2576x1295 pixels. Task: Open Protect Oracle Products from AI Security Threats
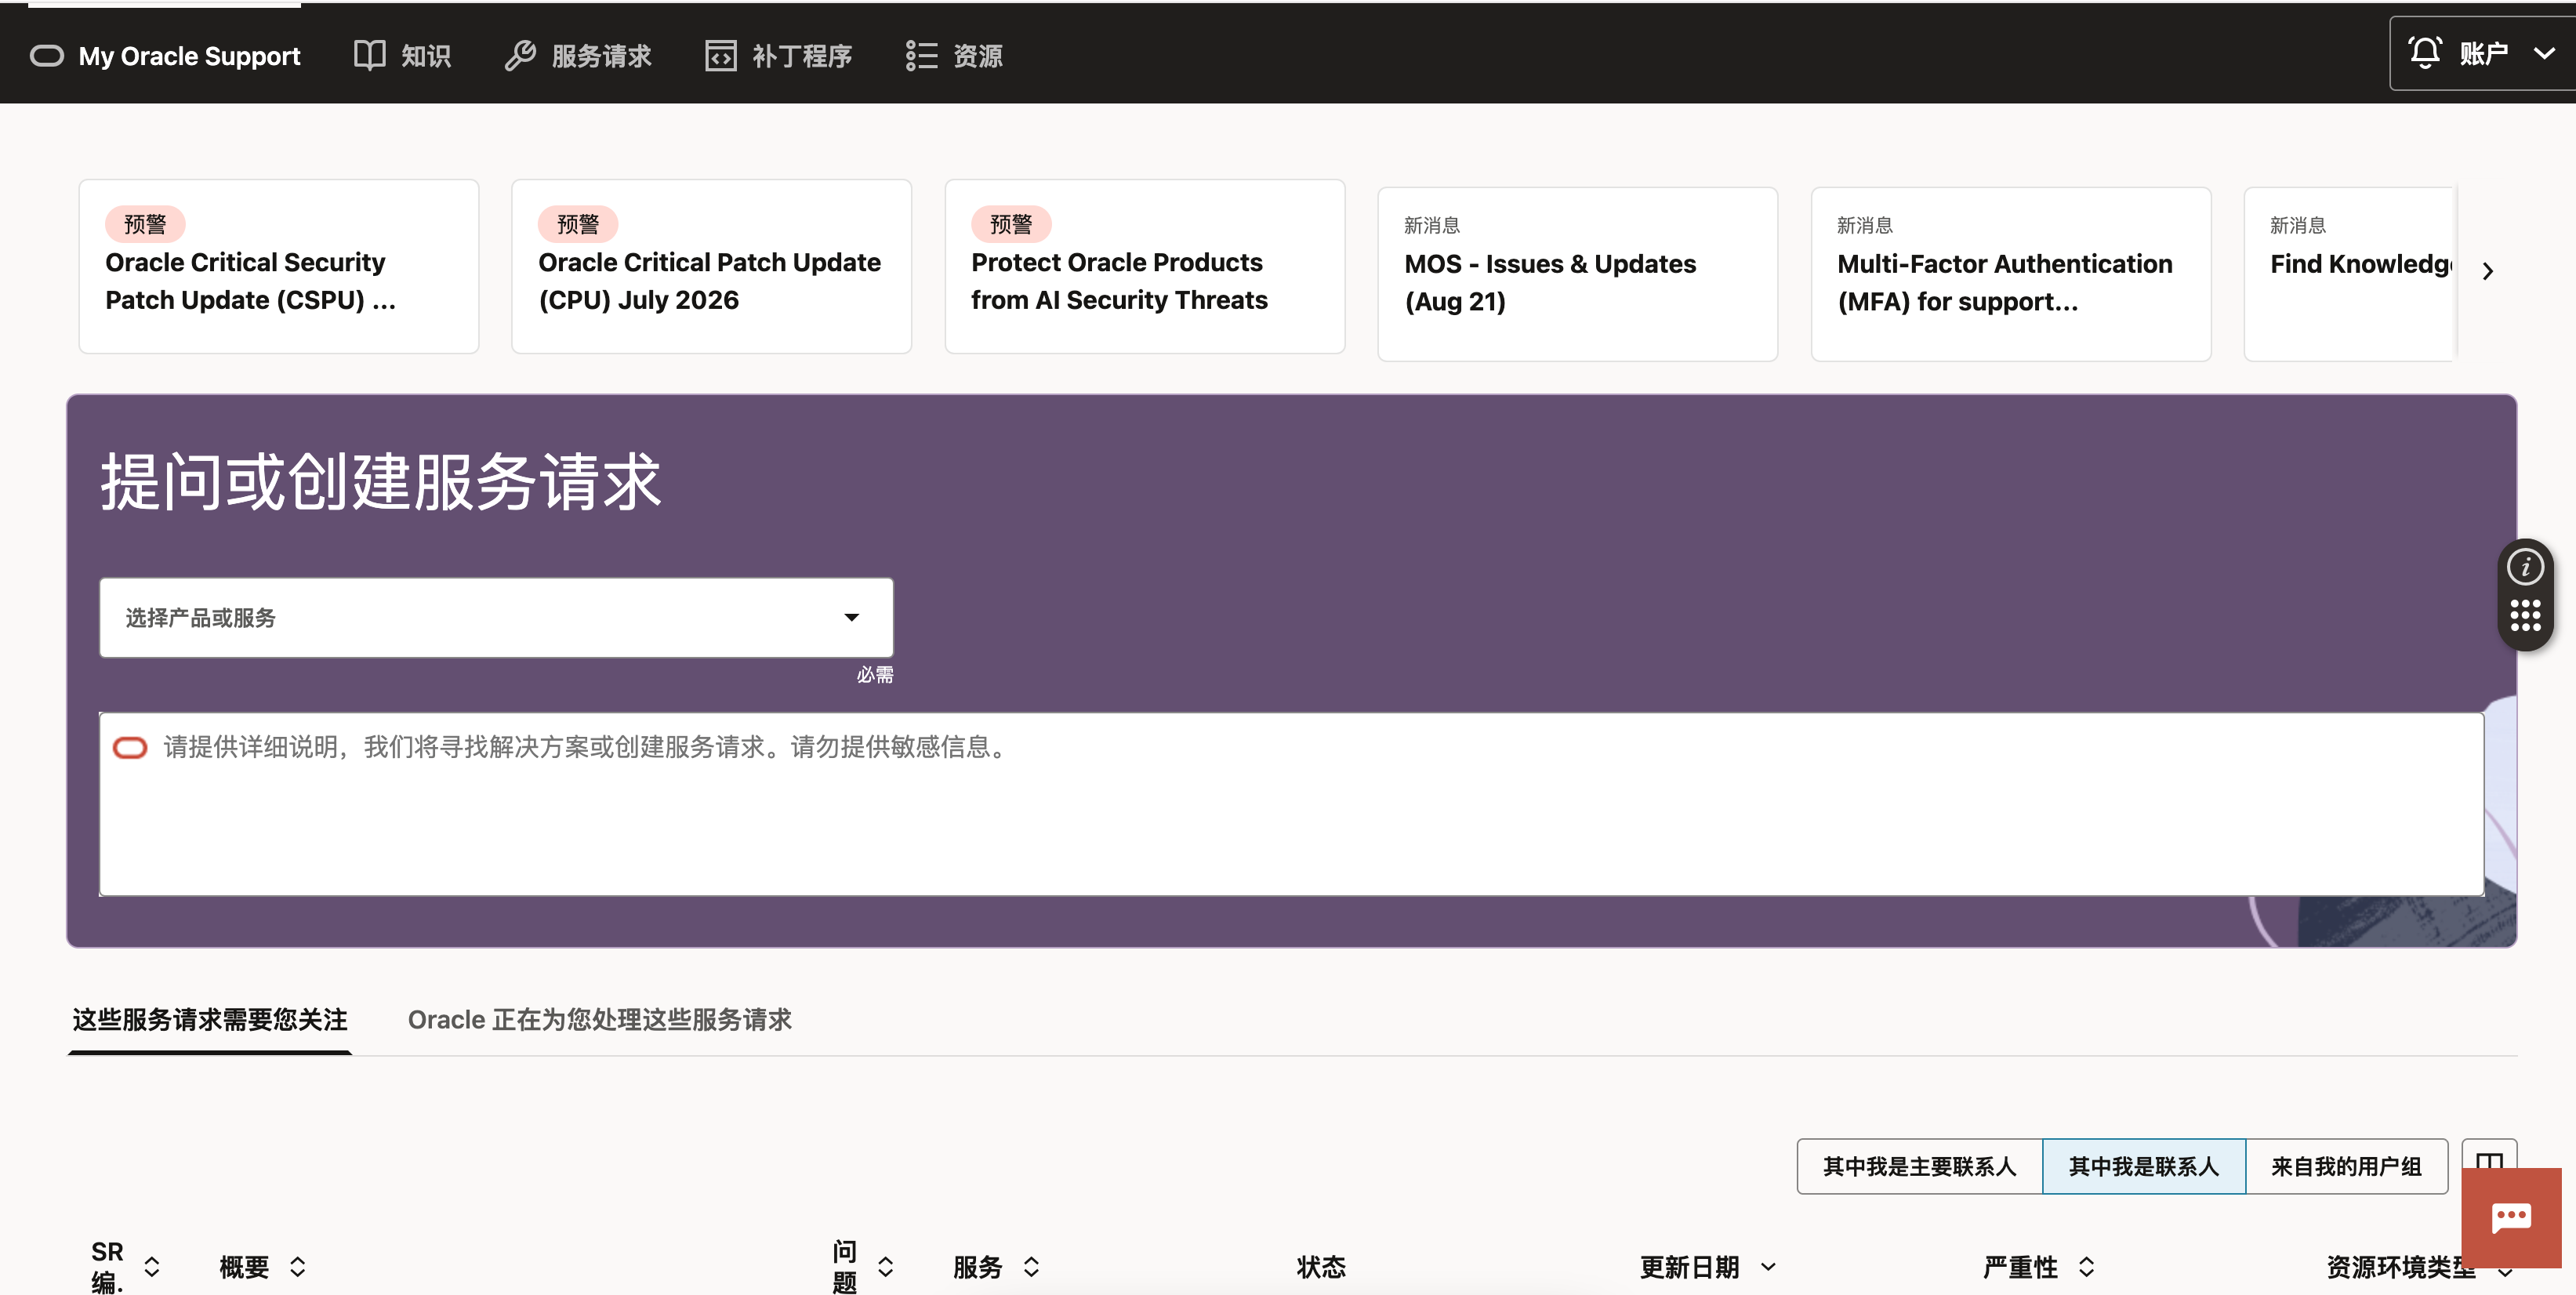(x=1145, y=266)
